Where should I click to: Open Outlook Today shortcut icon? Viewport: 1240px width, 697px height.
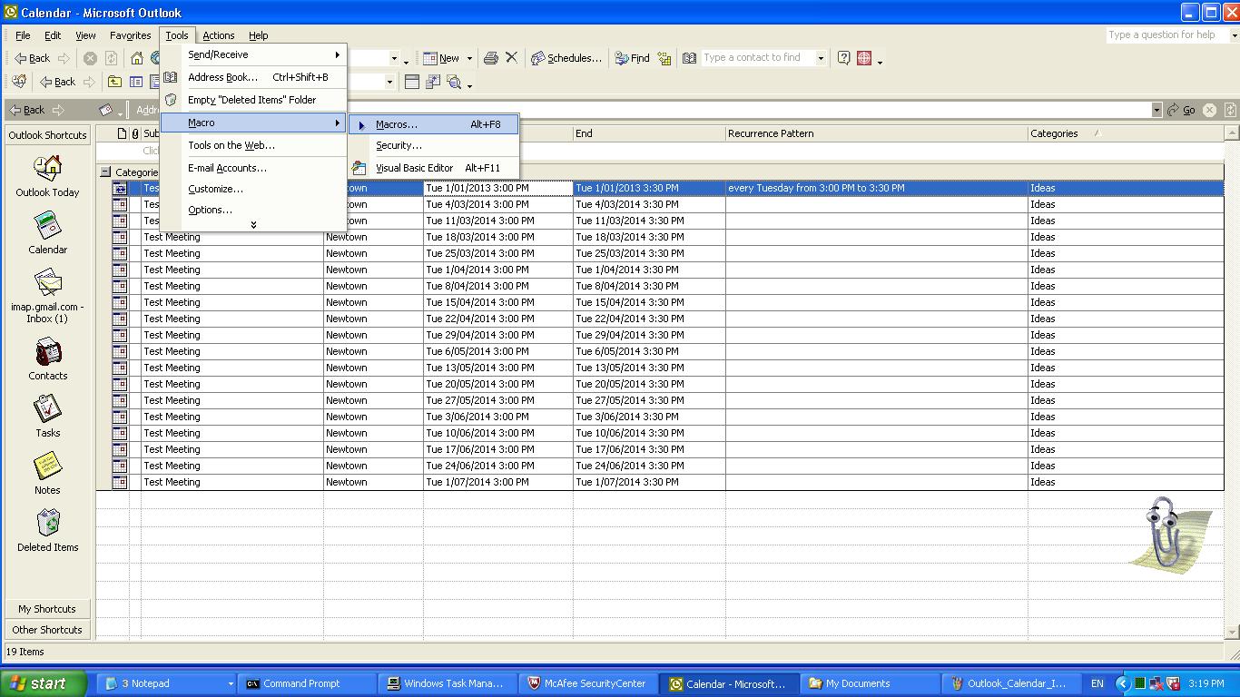(x=47, y=169)
